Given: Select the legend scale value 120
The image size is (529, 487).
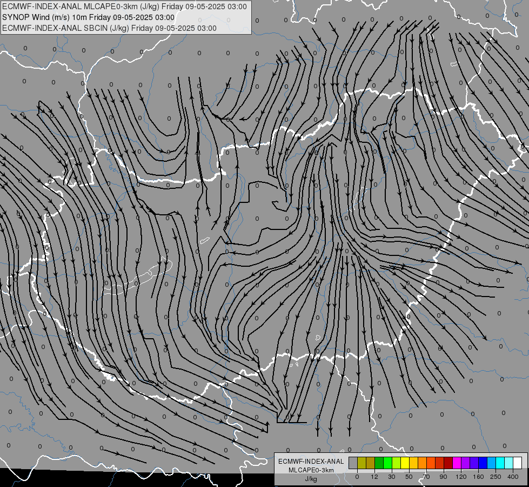Looking at the screenshot, I should pos(461,477).
